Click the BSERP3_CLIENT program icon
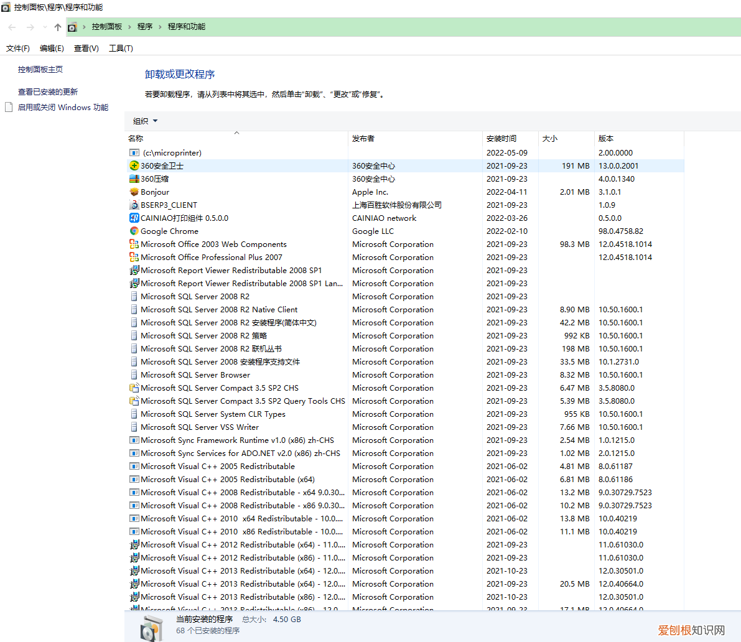Image resolution: width=741 pixels, height=642 pixels. [134, 205]
